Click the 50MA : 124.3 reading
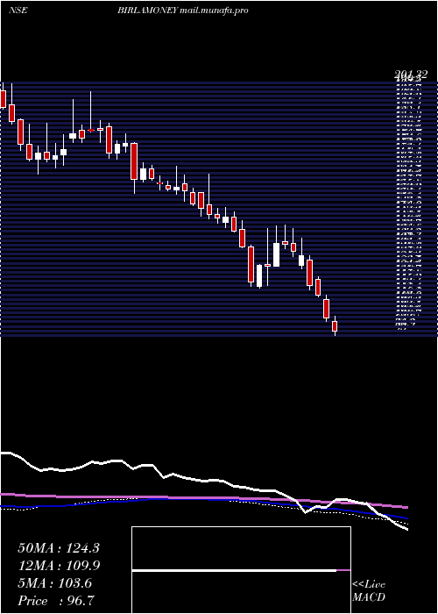 59,548
